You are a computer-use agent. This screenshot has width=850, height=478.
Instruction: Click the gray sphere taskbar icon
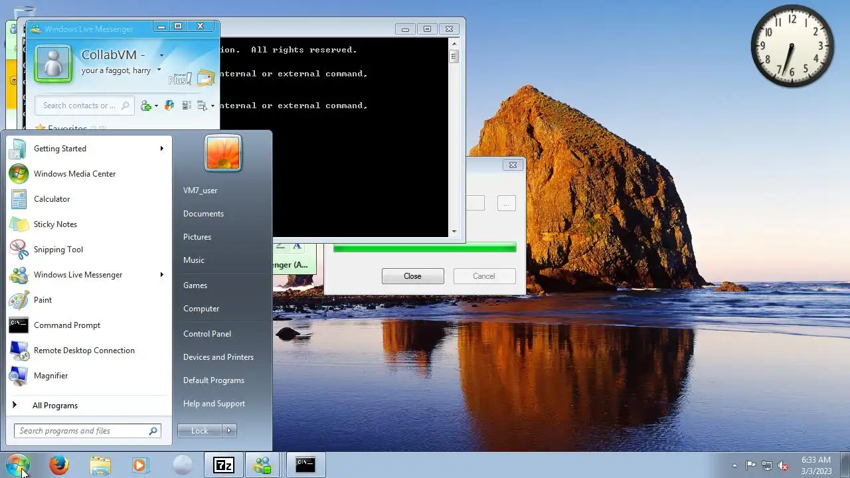pos(182,465)
